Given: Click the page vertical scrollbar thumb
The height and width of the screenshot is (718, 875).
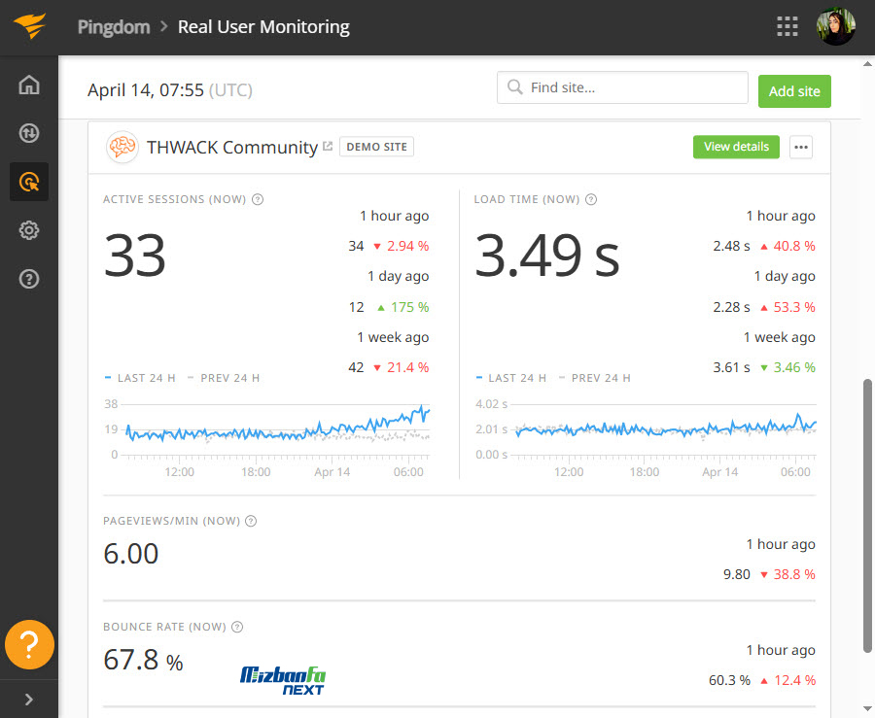Looking at the screenshot, I should (x=867, y=516).
